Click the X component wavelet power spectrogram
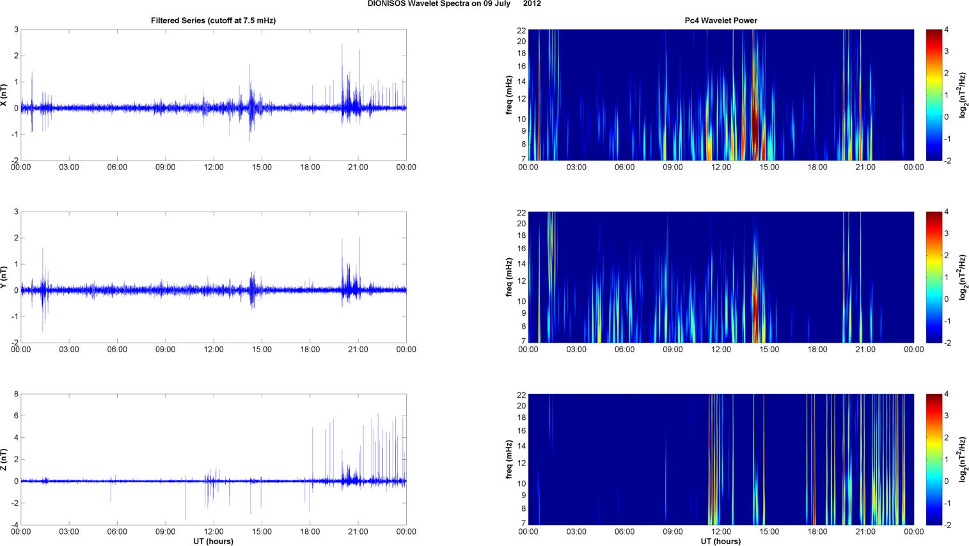 coord(721,95)
